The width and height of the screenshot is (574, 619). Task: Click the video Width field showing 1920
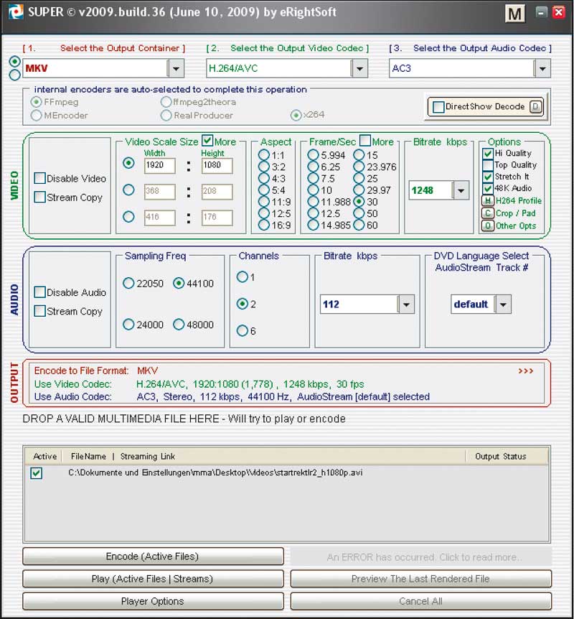click(159, 166)
